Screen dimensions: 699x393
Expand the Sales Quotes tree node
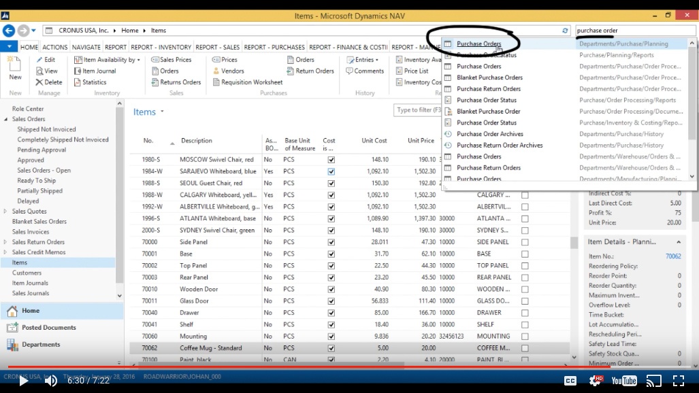tap(5, 211)
